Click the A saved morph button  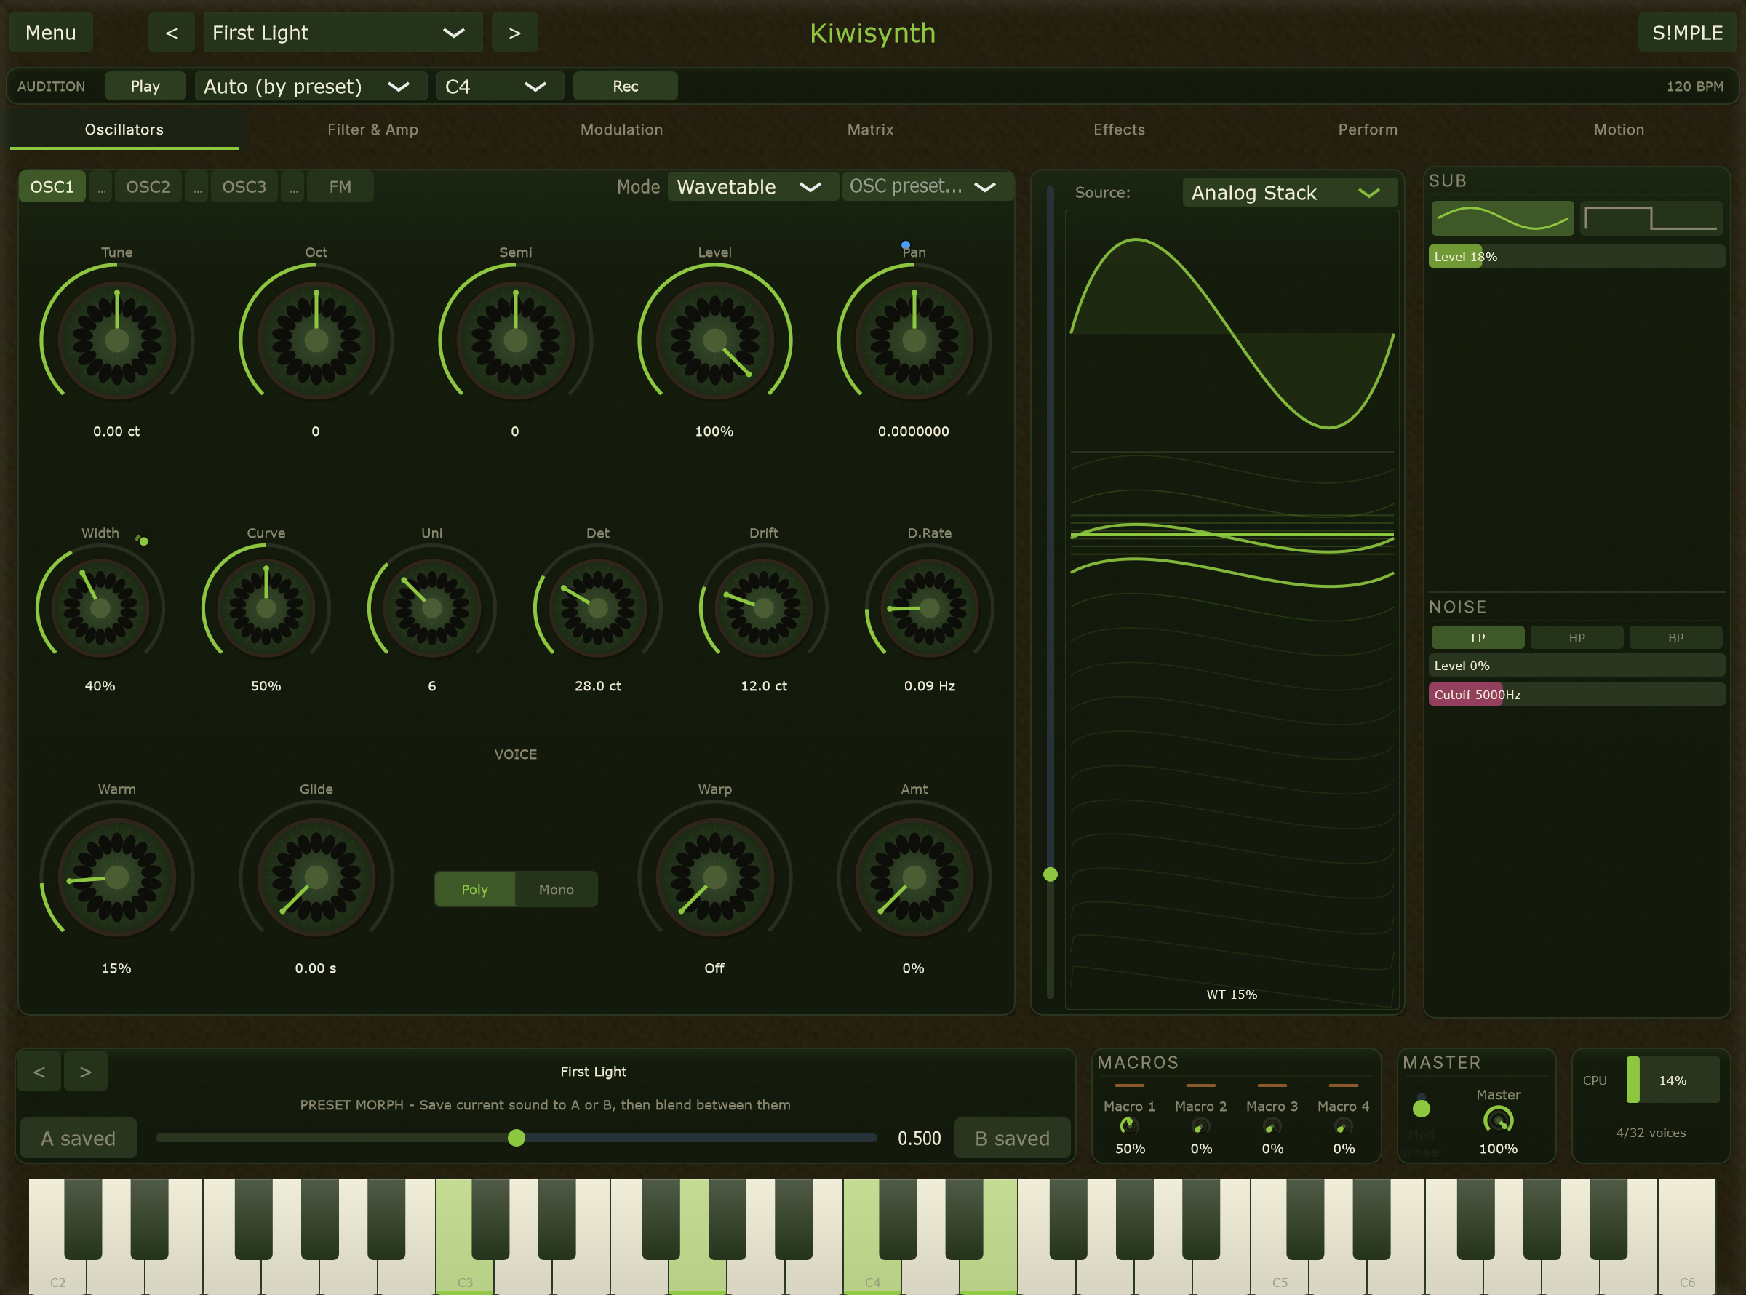point(79,1139)
